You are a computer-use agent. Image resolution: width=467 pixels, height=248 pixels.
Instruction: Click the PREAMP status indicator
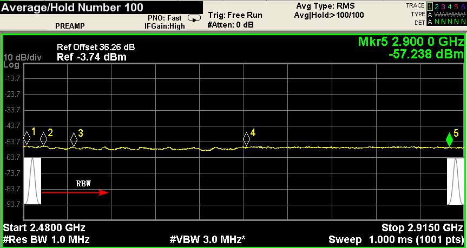point(70,26)
